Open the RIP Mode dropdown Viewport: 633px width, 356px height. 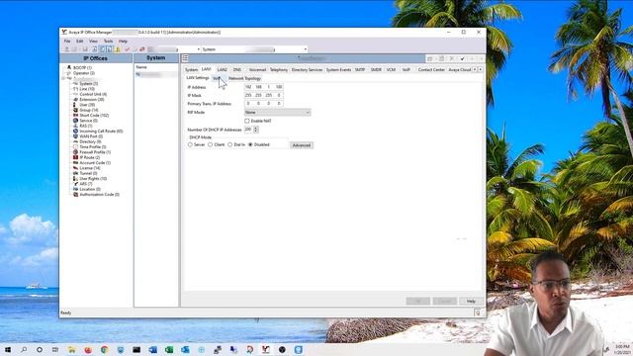pyautogui.click(x=277, y=112)
